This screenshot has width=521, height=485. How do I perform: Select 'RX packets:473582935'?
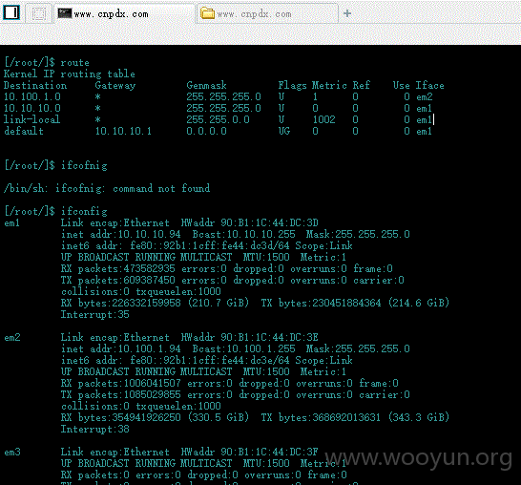click(x=118, y=268)
